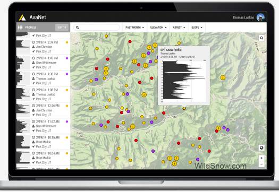Click clock icon on the 2/19/14 2:37 PM row

[33, 42]
